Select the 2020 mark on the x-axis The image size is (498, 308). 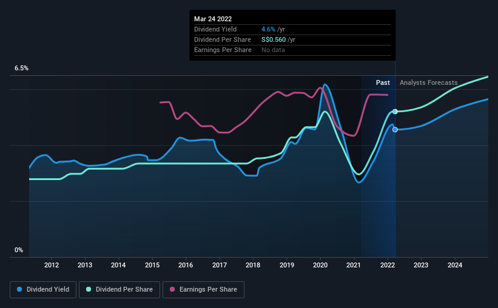click(320, 265)
